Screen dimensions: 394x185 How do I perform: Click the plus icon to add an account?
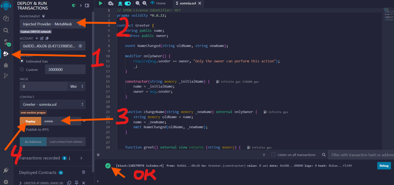37,38
